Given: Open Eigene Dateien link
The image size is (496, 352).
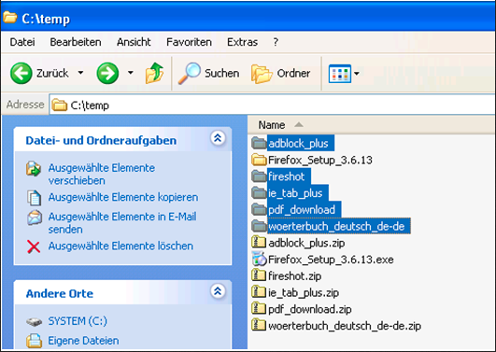Looking at the screenshot, I should tap(83, 341).
